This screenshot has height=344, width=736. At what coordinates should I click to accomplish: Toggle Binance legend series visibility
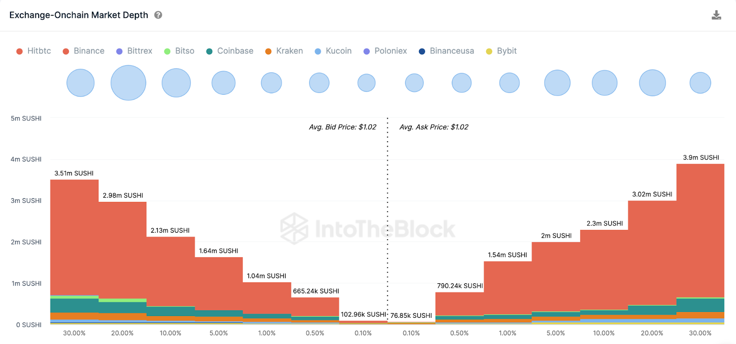click(84, 51)
